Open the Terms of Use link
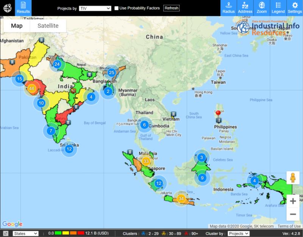 coord(289,226)
